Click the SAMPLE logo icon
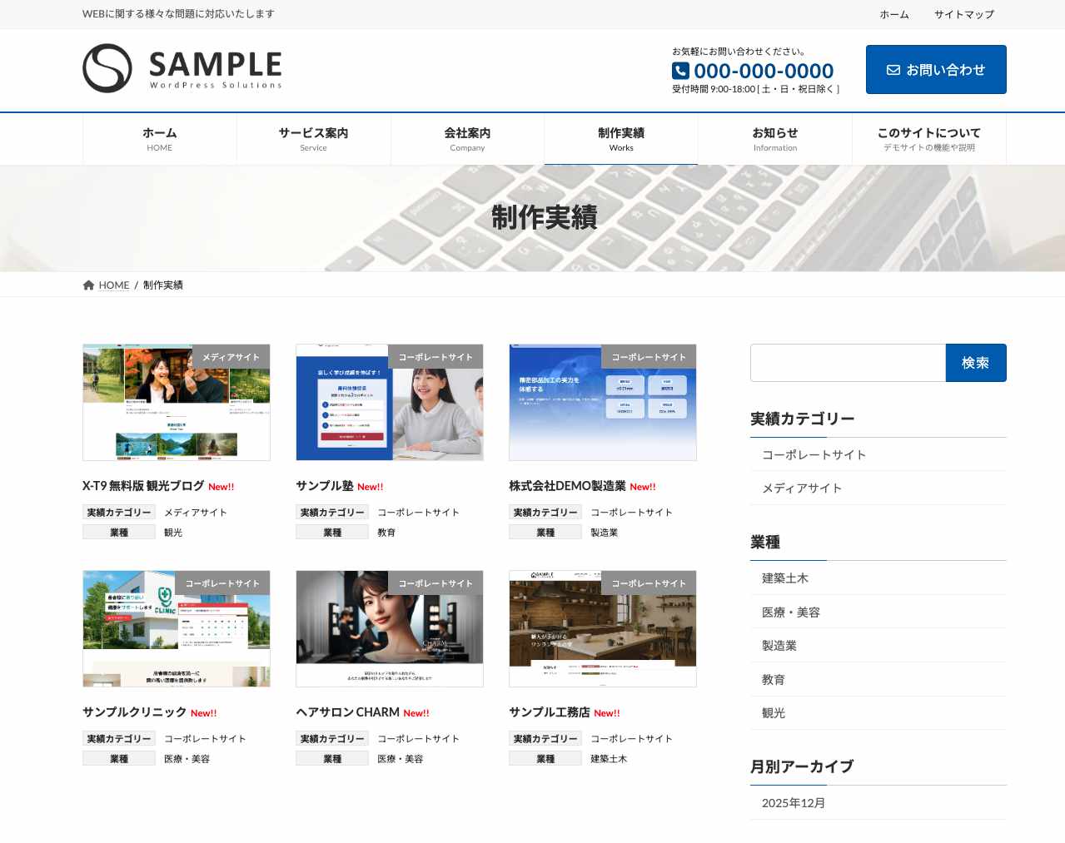1065x843 pixels. [x=105, y=68]
